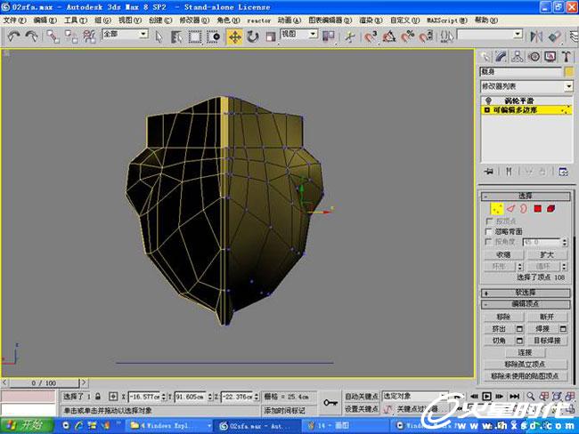Screen dimensions: 579x434
Task: Expand the 软选择 rollout
Action: coord(526,293)
